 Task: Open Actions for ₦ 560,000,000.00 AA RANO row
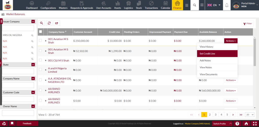point(231,91)
